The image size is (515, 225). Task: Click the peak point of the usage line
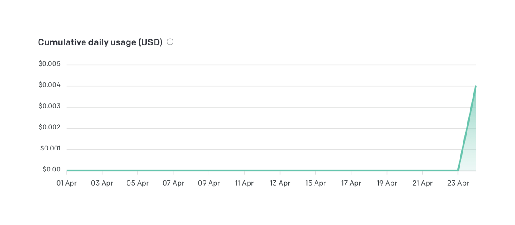click(476, 86)
